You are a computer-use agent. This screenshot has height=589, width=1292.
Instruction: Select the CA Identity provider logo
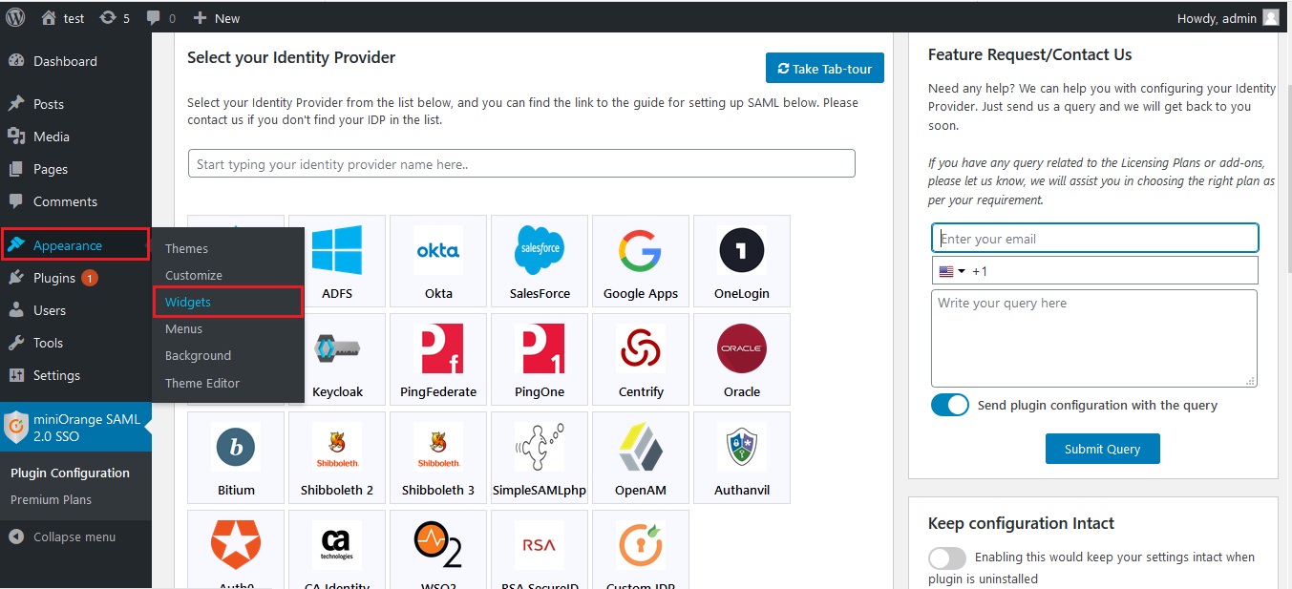point(337,545)
